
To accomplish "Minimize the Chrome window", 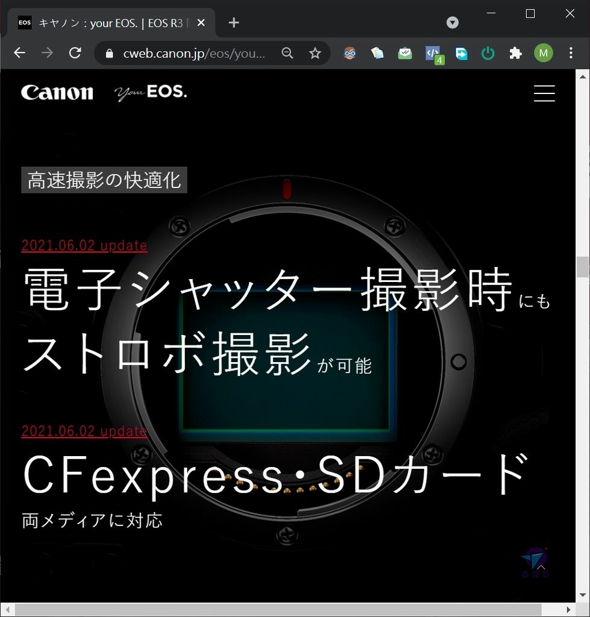I will pos(491,13).
